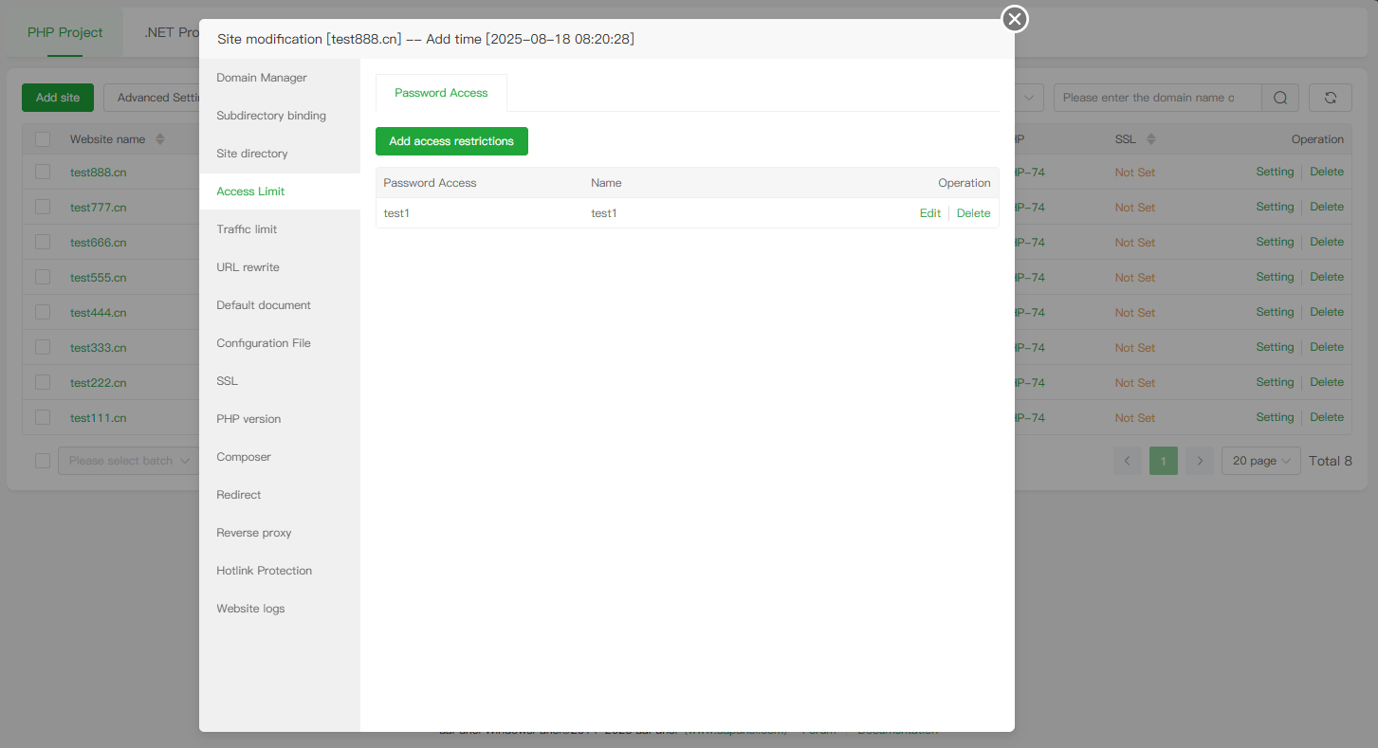The height and width of the screenshot is (748, 1378).
Task: Click the refresh list icon
Action: click(1330, 98)
